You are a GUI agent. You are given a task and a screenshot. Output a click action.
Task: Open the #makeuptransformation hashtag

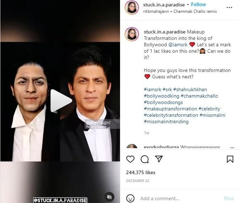[170, 109]
